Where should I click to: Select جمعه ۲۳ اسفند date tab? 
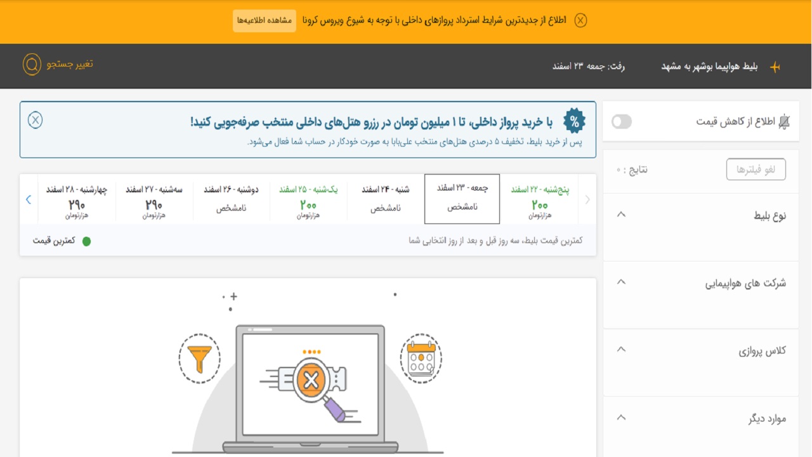(x=462, y=199)
